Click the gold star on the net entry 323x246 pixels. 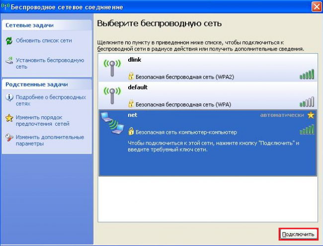pyautogui.click(x=311, y=115)
